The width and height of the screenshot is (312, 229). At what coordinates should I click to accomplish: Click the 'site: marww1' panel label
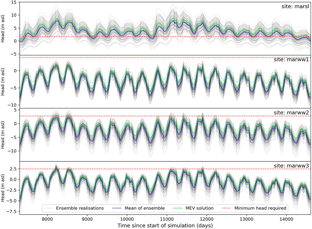(x=291, y=59)
